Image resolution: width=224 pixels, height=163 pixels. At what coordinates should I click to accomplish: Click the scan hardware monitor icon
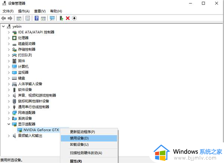tap(52, 18)
